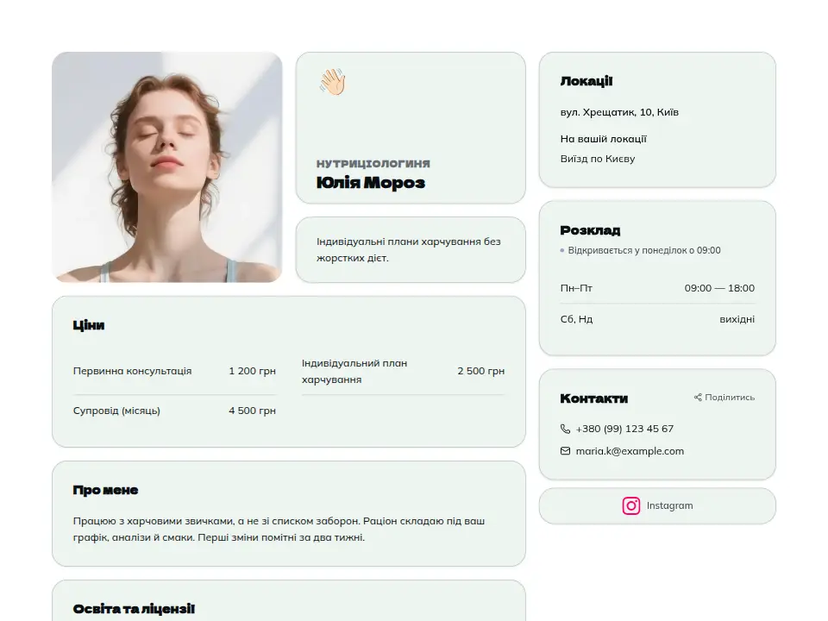Click the Пн–Пт schedule row
The width and height of the screenshot is (828, 621).
(657, 288)
